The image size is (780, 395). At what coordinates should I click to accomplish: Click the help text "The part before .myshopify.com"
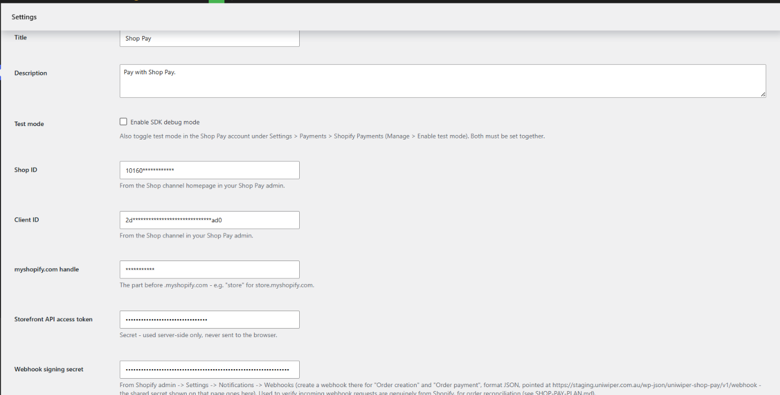tap(217, 285)
